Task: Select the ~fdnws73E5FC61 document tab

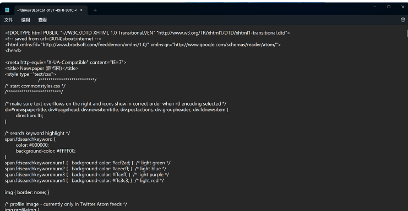Action: tap(47, 10)
